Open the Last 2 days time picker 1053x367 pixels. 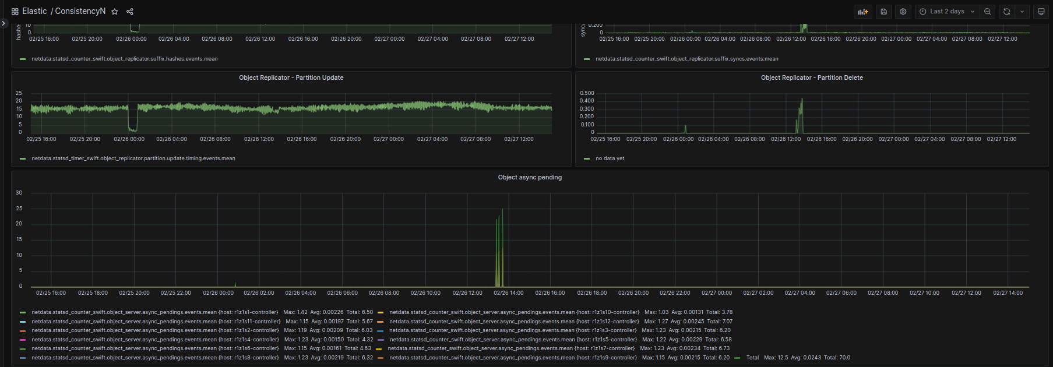[946, 12]
